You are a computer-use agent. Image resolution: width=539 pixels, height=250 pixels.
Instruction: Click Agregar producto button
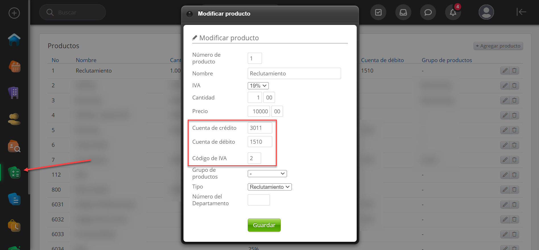click(498, 46)
